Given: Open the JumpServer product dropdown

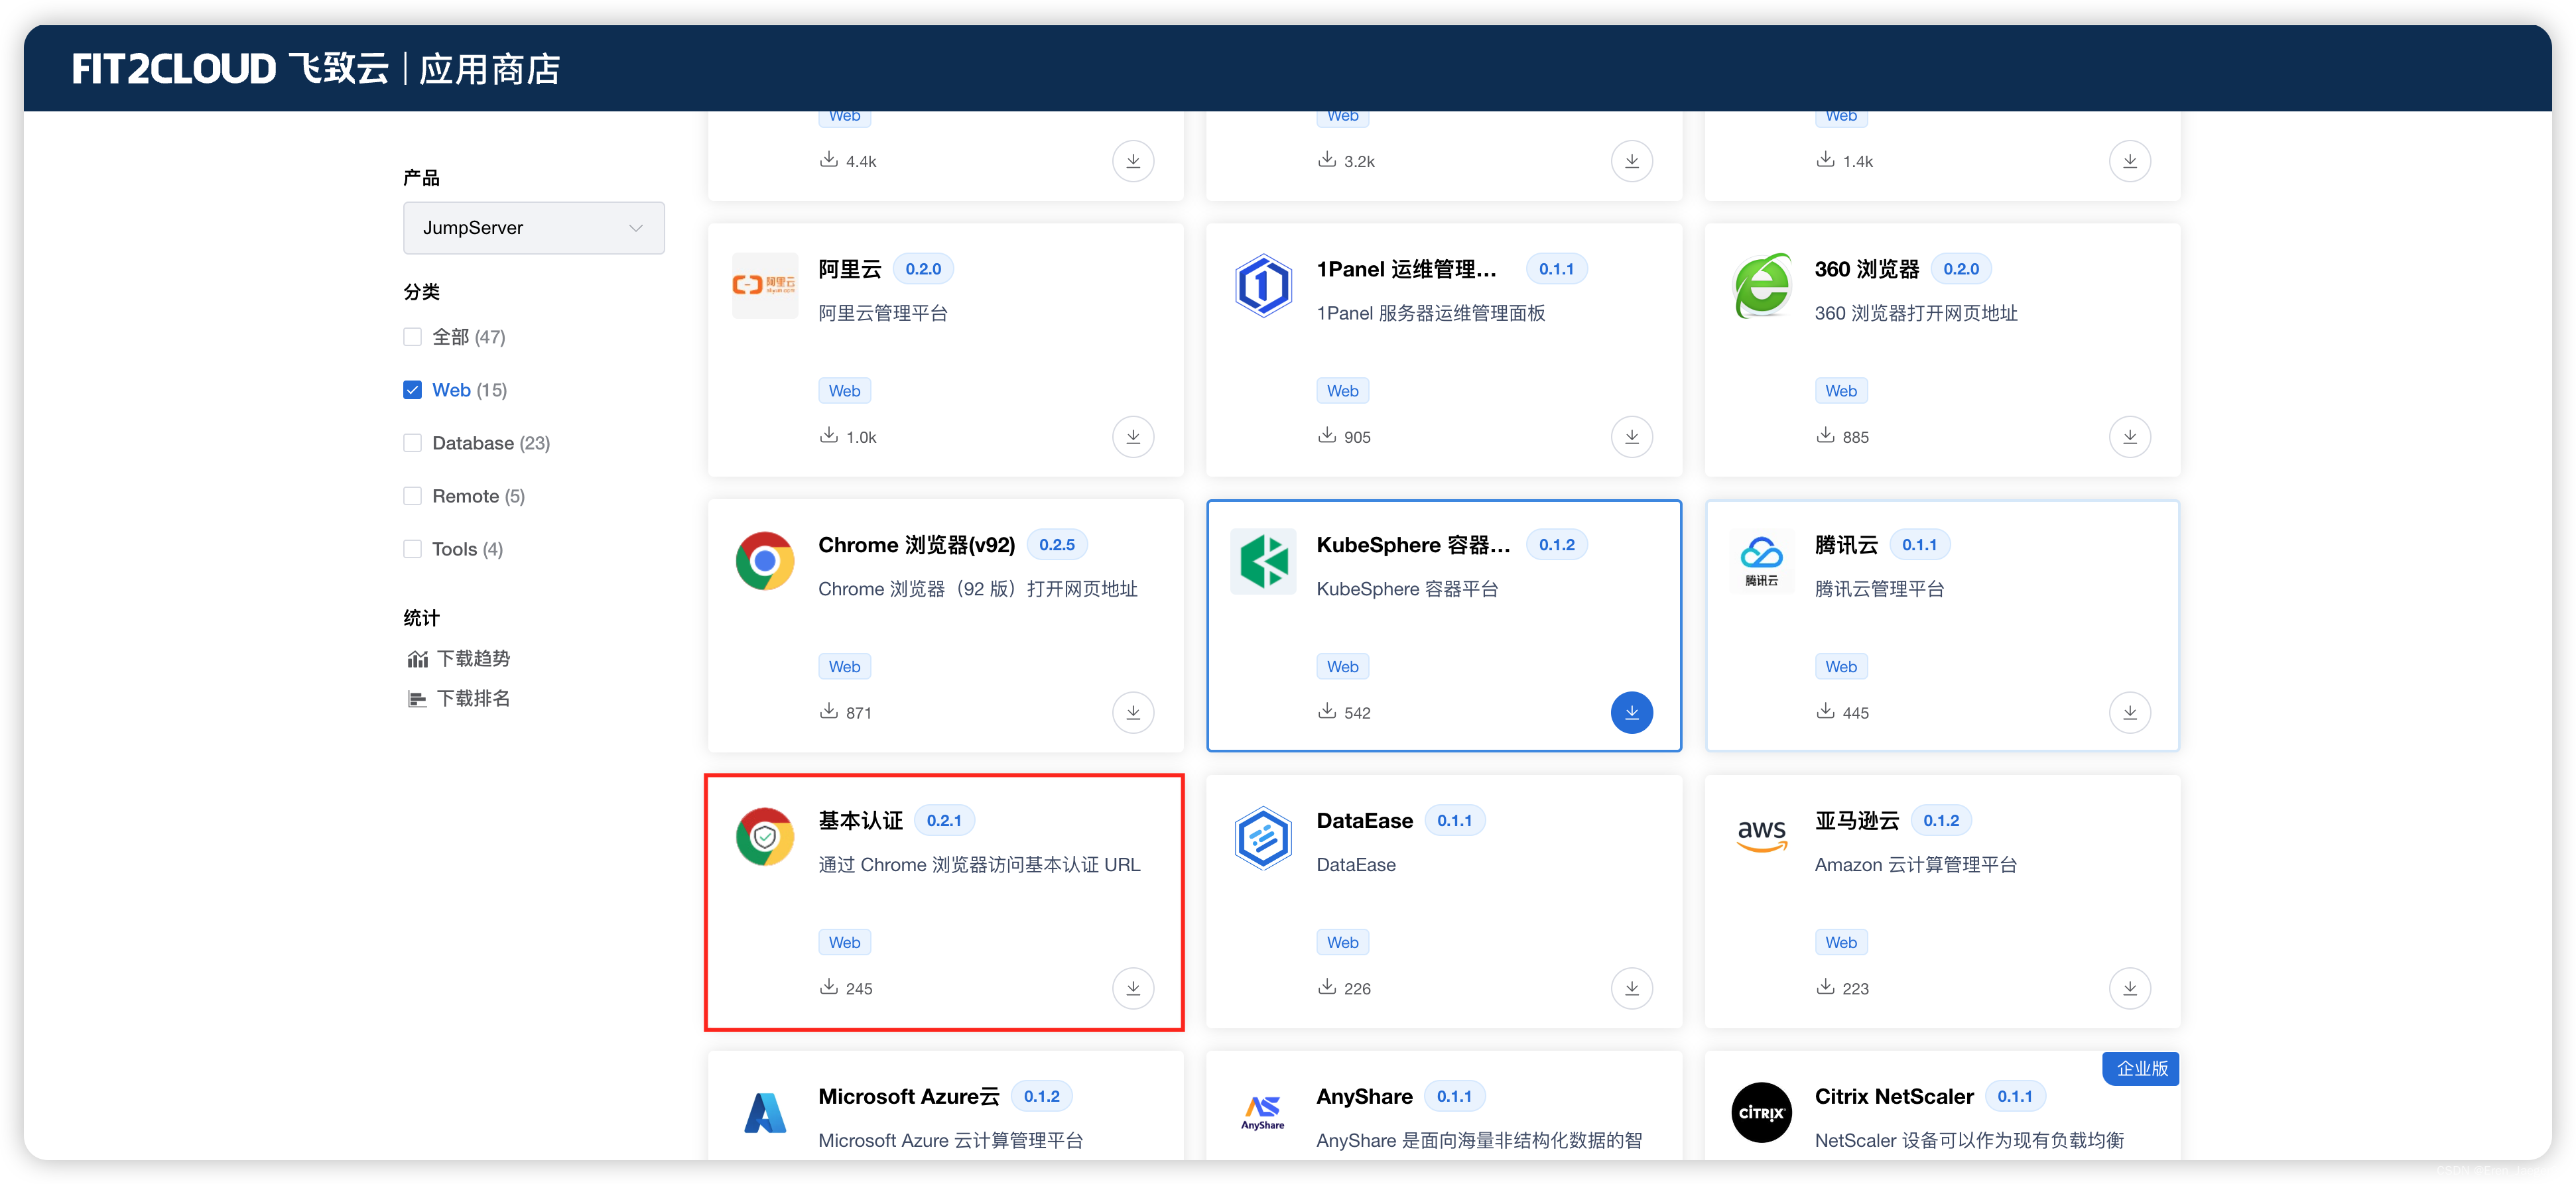Looking at the screenshot, I should coord(533,228).
